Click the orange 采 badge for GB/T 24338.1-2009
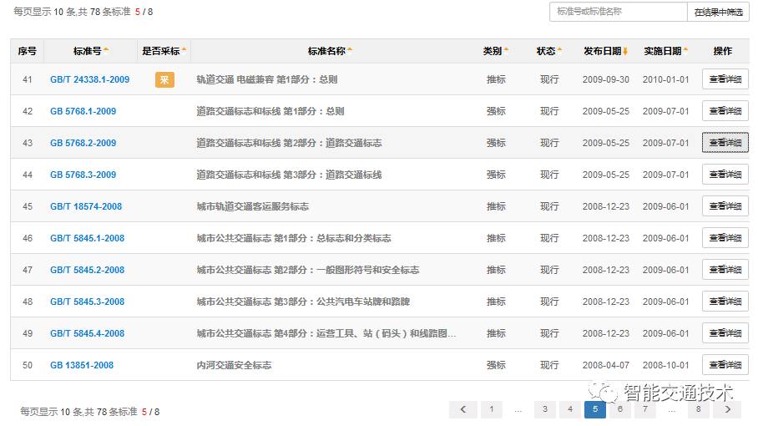Viewport: 758px width, 426px height. tap(164, 79)
